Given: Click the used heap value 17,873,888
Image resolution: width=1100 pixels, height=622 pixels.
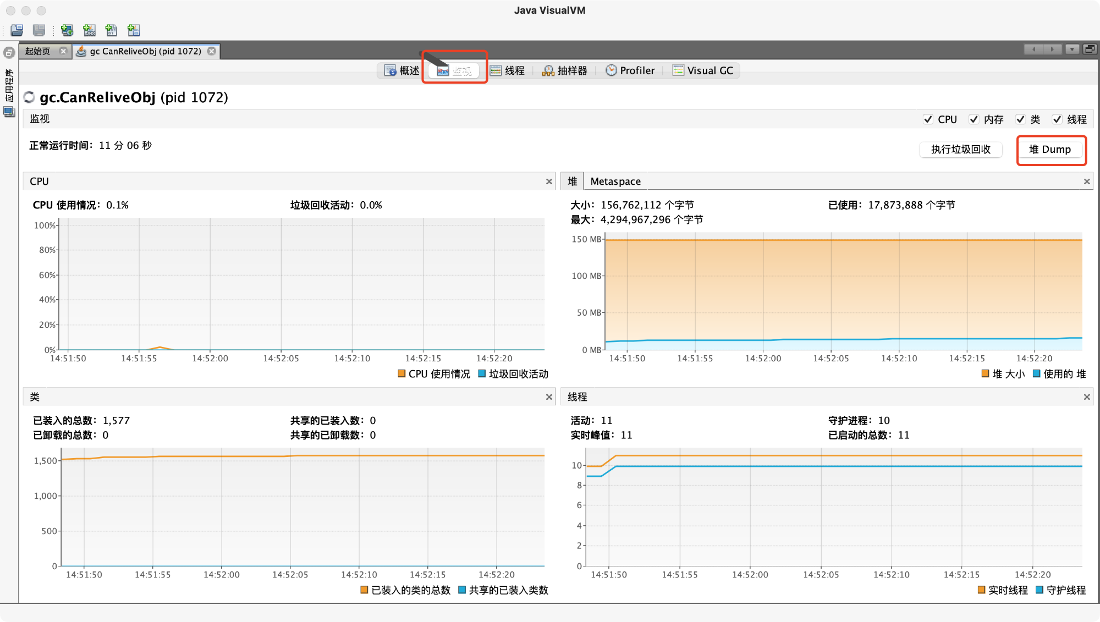Looking at the screenshot, I should click(x=895, y=205).
